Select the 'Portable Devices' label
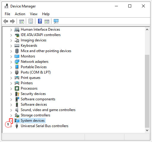The height and width of the screenshot is (142, 152). pos(34,67)
